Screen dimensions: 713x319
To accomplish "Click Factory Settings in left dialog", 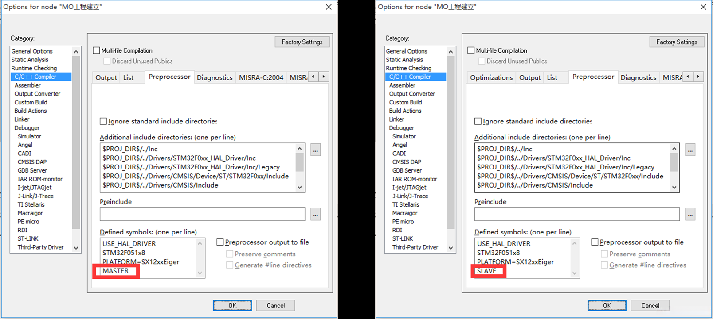I will [302, 42].
